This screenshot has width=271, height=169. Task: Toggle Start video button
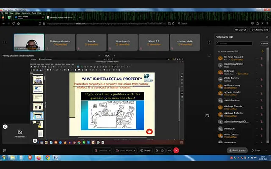(x=125, y=150)
